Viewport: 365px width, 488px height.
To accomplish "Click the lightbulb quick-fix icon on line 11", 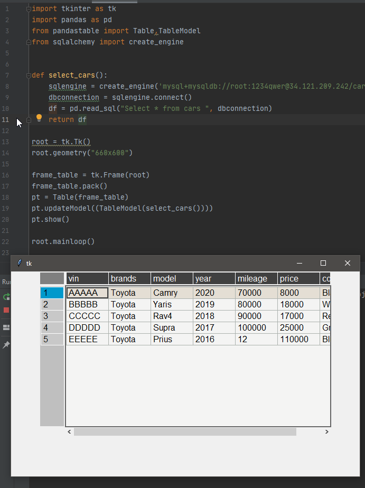I will coord(39,118).
